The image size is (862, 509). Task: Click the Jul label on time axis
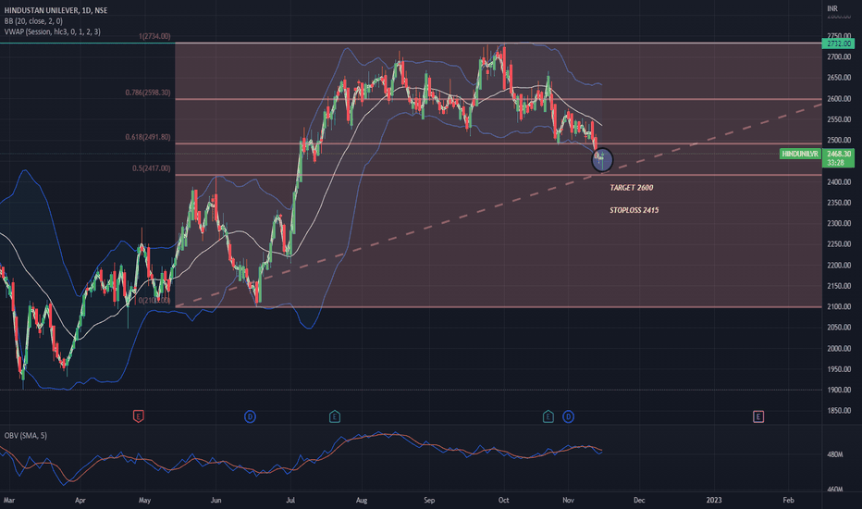point(290,500)
